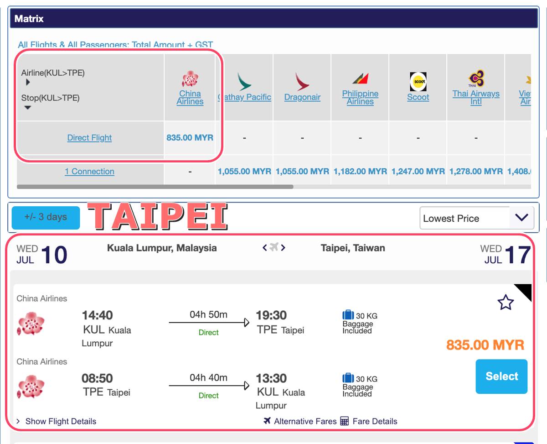Click the 04h 40m flight duration
This screenshot has height=444, width=547.
(208, 377)
